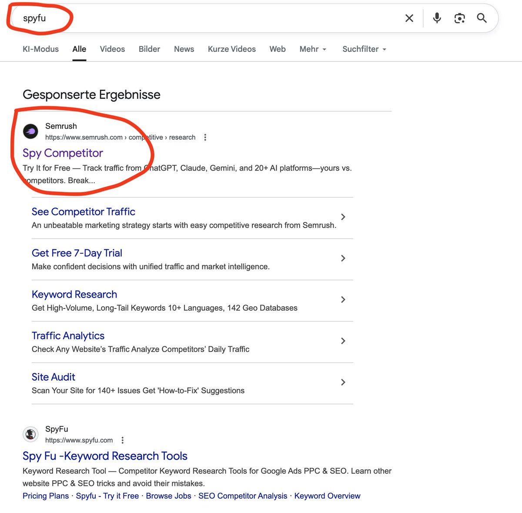
Task: Click the chevron next to Site Audit
Action: (x=343, y=382)
